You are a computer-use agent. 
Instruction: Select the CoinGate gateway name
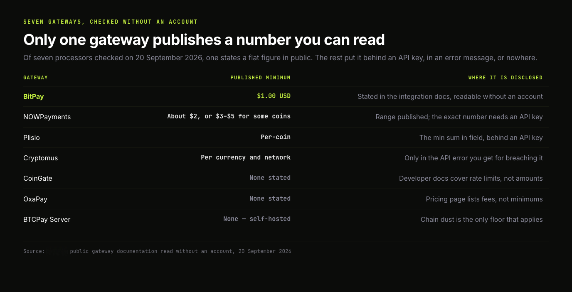click(x=38, y=178)
